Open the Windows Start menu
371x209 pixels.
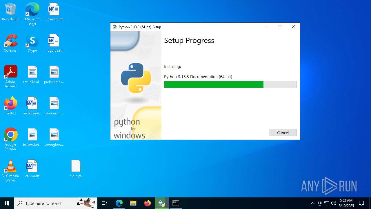tap(7, 203)
